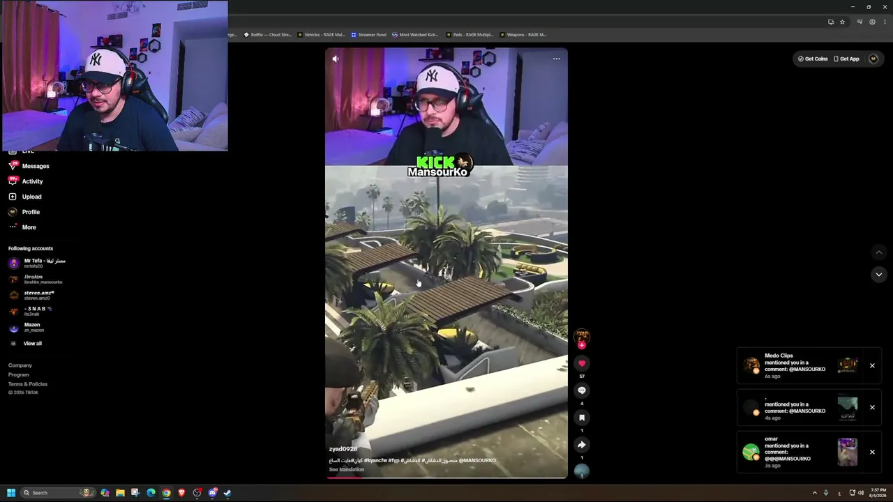Image resolution: width=893 pixels, height=502 pixels.
Task: Open the system volume speaker icon
Action: click(x=861, y=493)
